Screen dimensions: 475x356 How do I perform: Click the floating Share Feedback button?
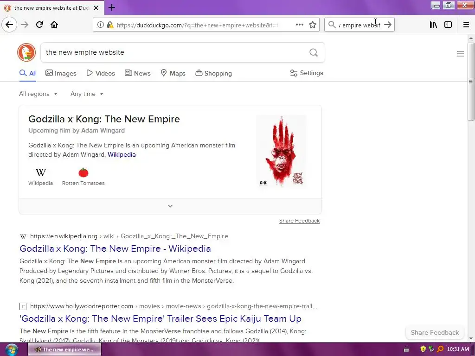[x=435, y=332]
